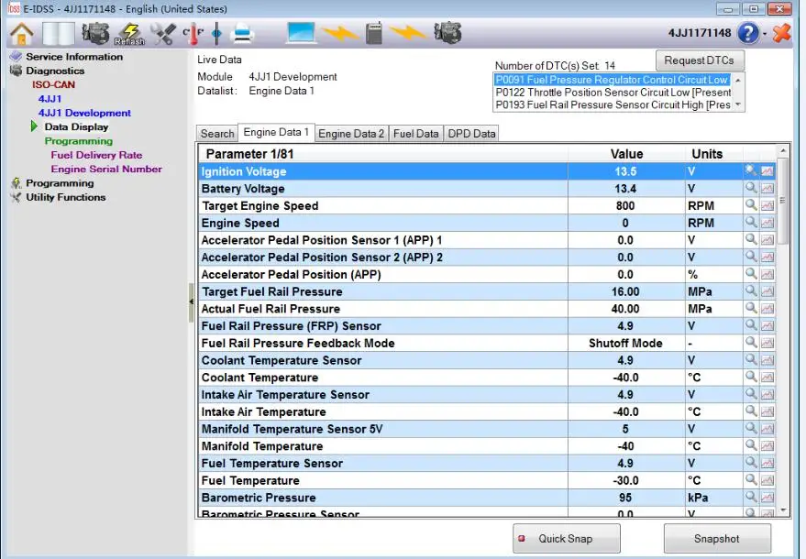Screen dimensions: 806x559
Task: Click the wrench and screwdriver tools icon
Action: pos(163,34)
